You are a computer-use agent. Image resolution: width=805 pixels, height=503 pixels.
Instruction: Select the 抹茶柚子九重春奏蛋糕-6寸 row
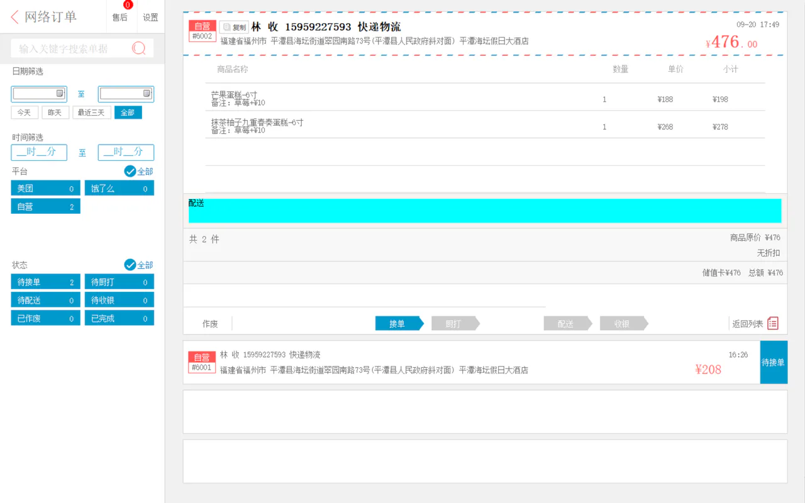click(x=485, y=126)
